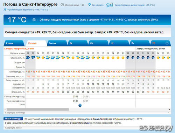The image size is (175, 133).
Task: Click moonset time '04:27'
Action: pos(85,101)
